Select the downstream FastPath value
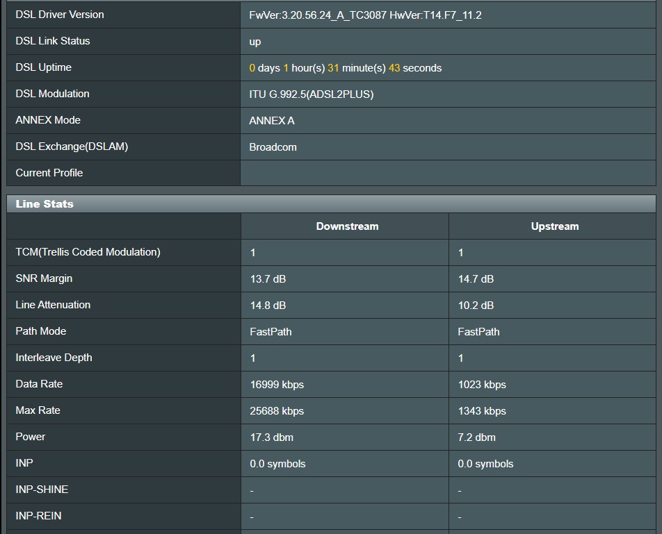The width and height of the screenshot is (662, 534). (271, 332)
